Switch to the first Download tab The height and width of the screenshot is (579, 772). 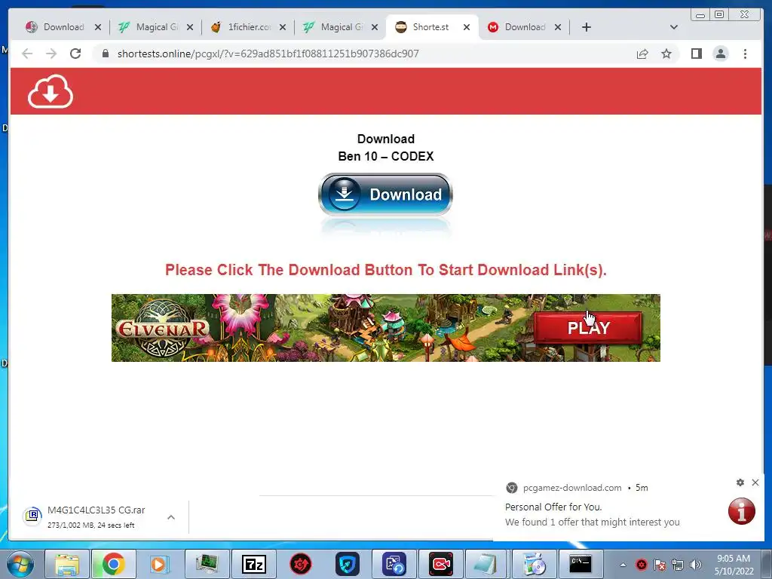(63, 27)
